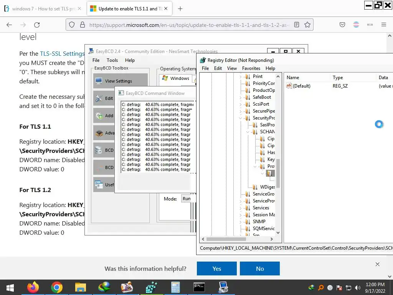The height and width of the screenshot is (295, 393).
Task: Expand the SafeBoot registry key
Action: click(x=240, y=97)
